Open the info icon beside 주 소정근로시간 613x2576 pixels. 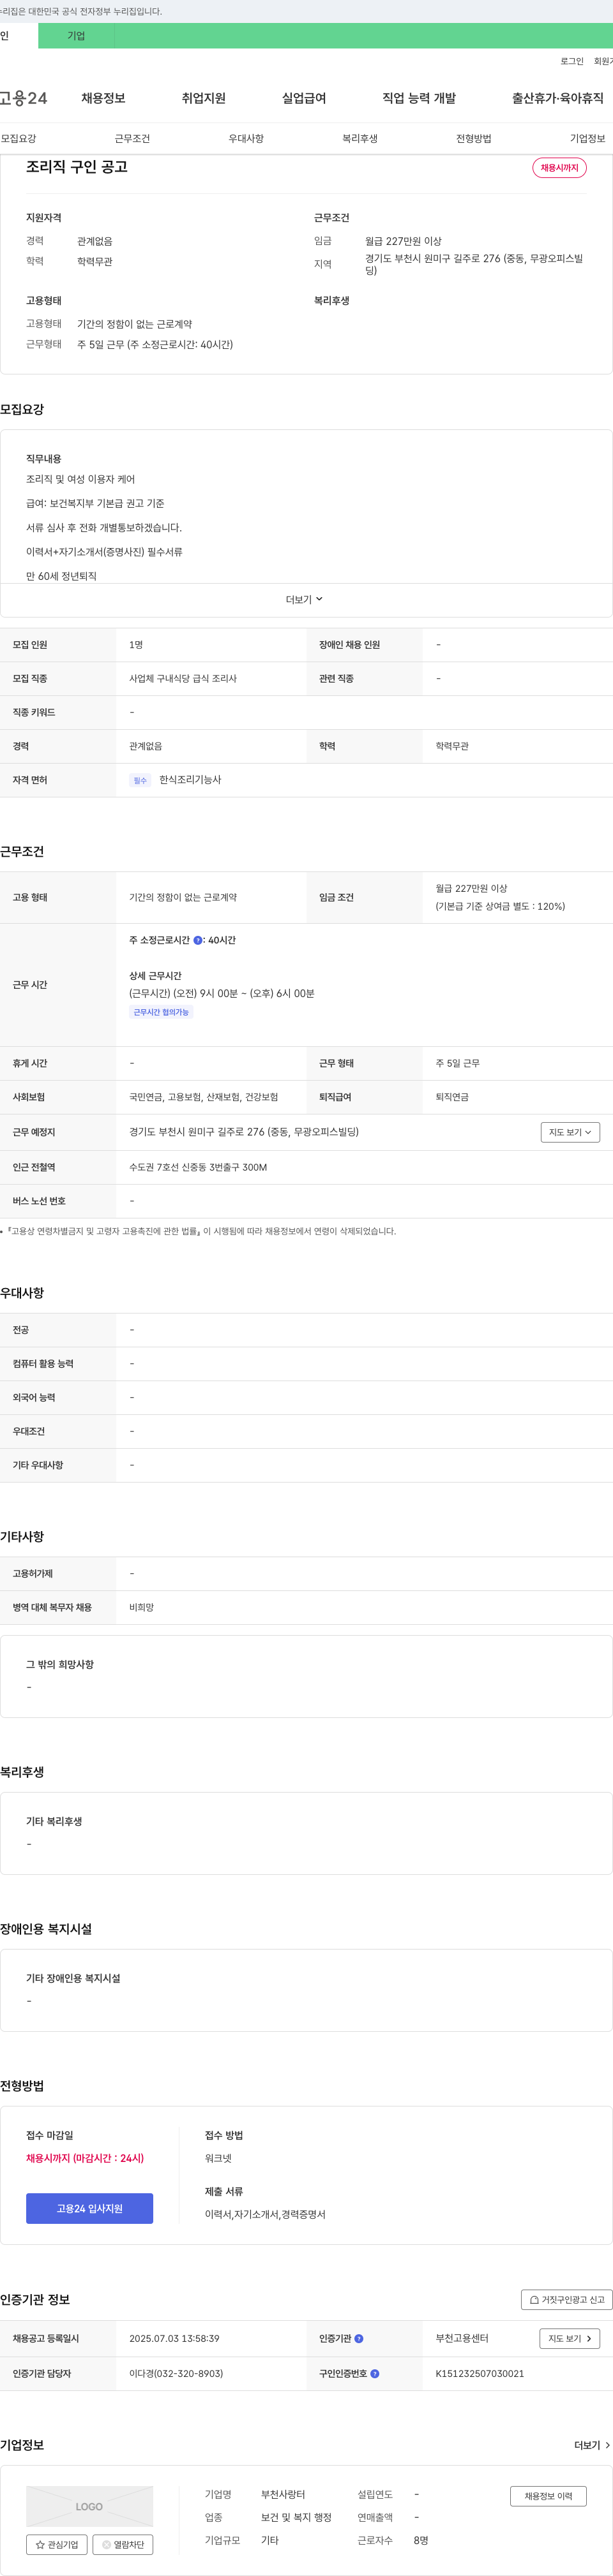coord(197,940)
